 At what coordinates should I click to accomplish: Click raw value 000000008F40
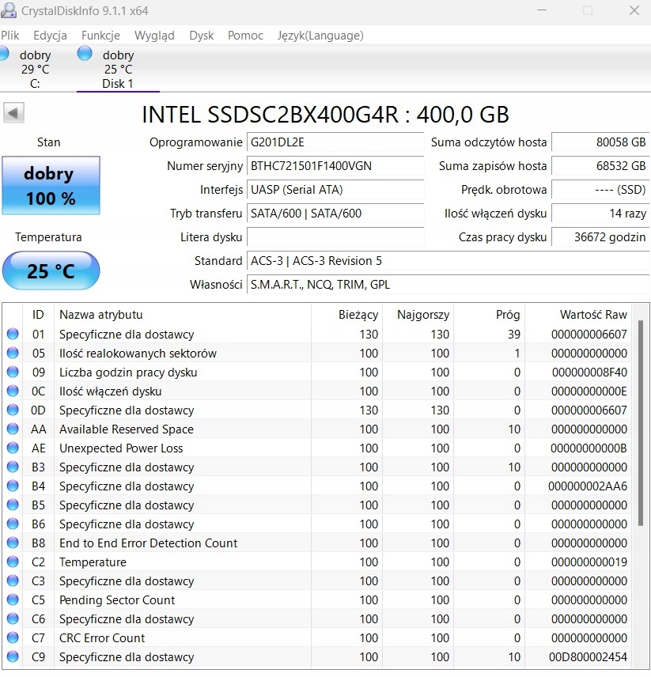589,373
